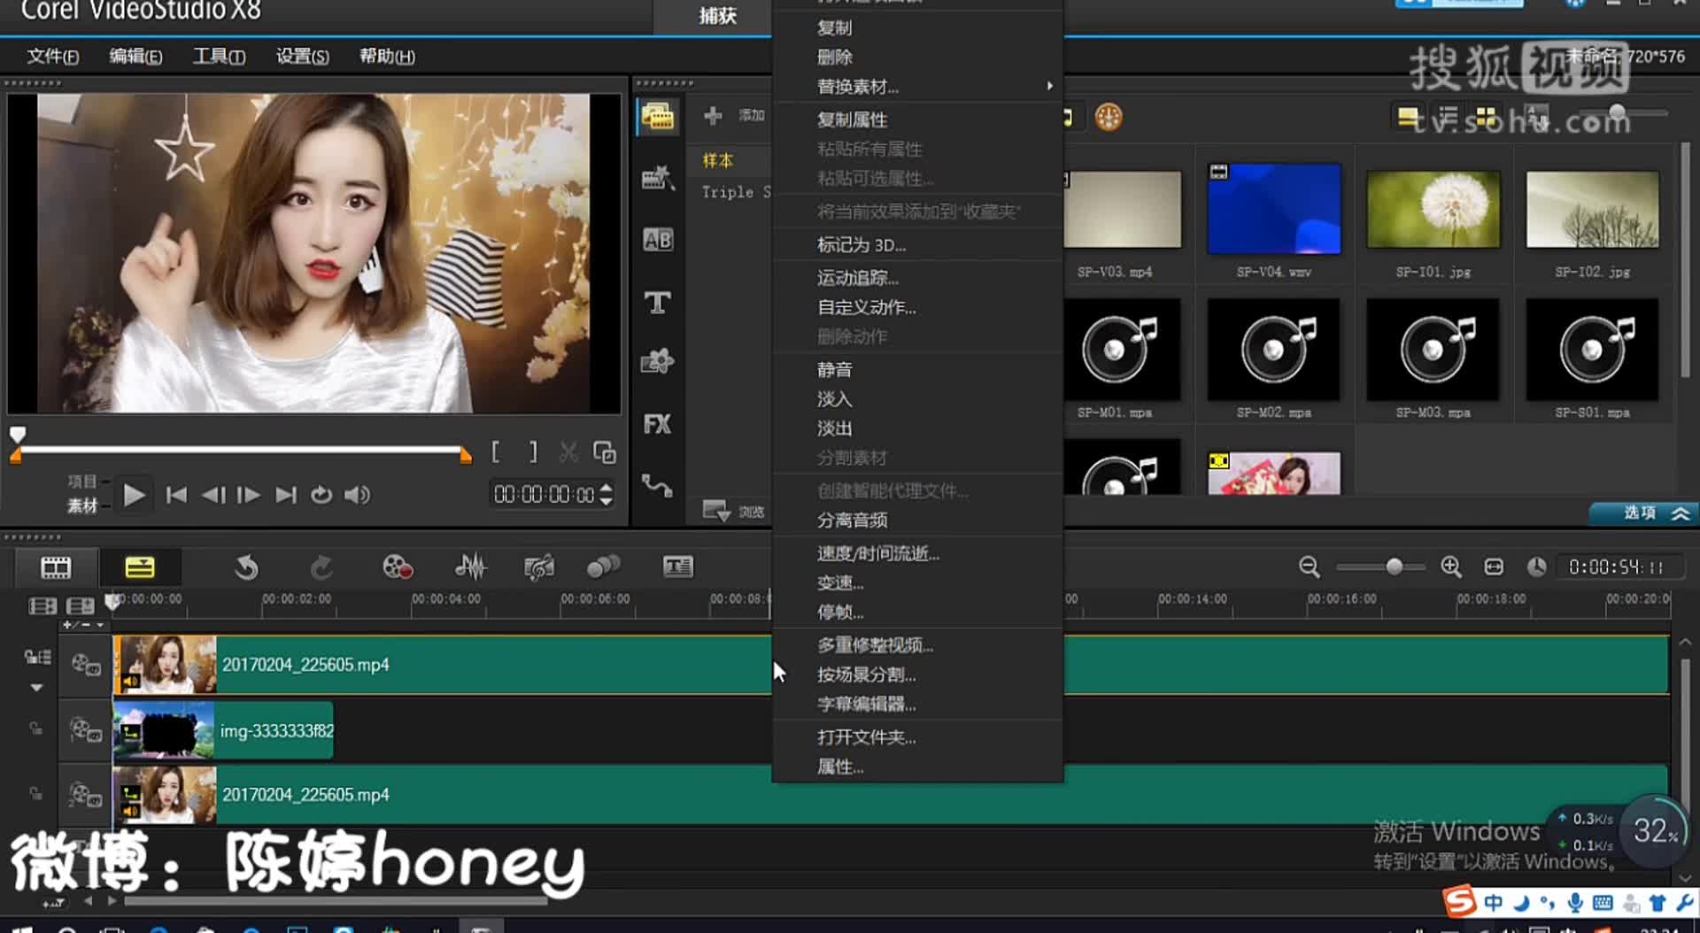The image size is (1700, 933).
Task: Click the 浏览 browse button
Action: pyautogui.click(x=734, y=511)
